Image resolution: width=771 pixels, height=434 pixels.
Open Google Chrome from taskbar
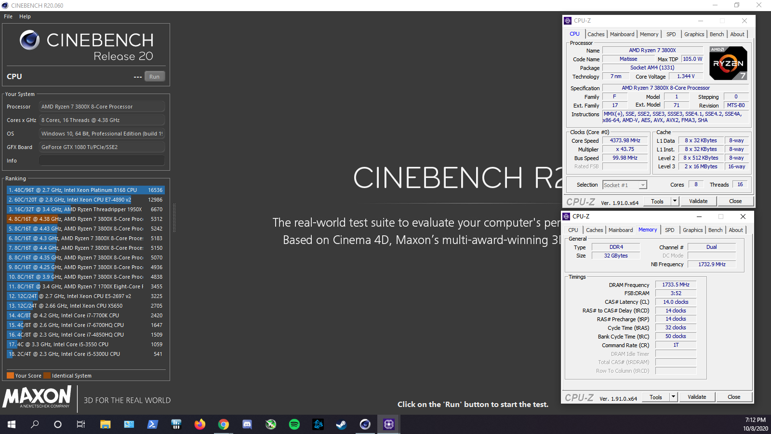point(223,424)
